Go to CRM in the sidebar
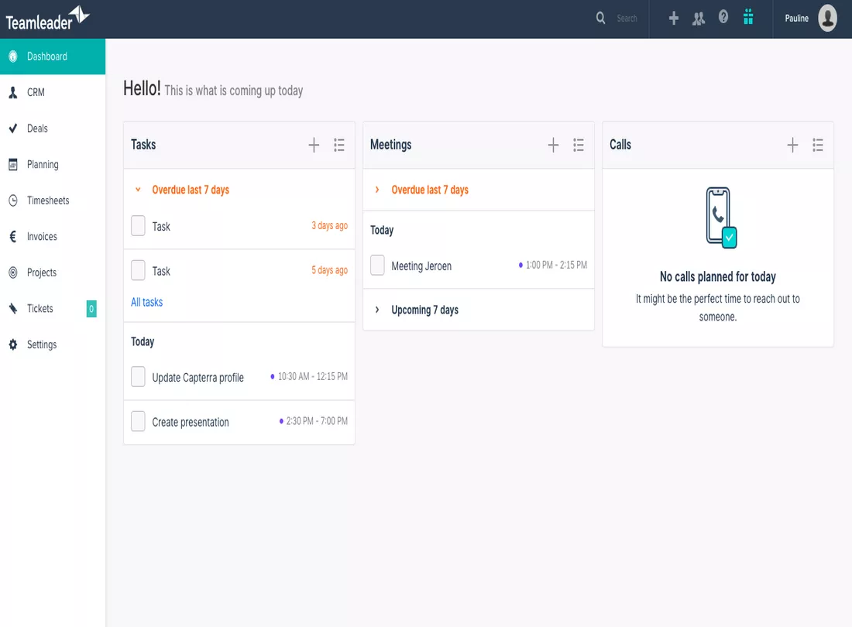 [36, 92]
